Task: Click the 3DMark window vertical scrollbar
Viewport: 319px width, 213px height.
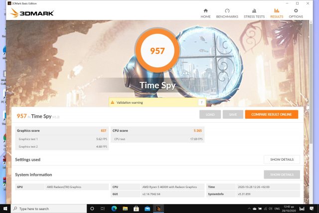Action: click(311, 83)
